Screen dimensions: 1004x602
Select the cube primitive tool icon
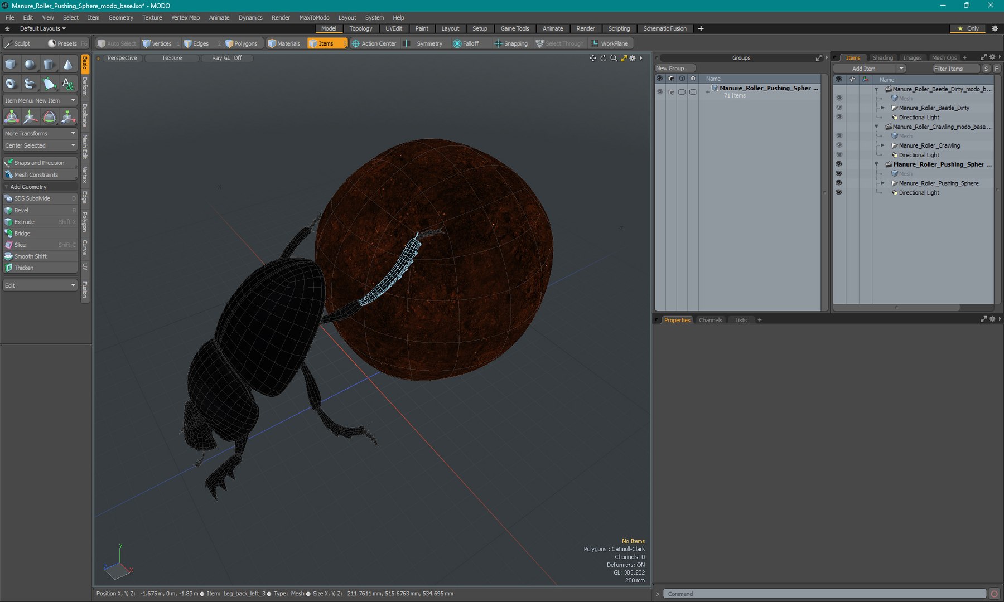[11, 65]
